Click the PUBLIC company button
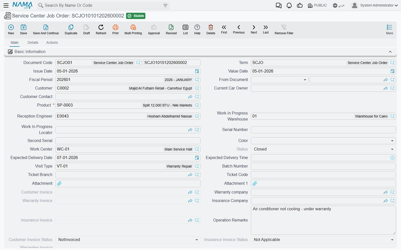Image resolution: width=401 pixels, height=250 pixels. pos(317,5)
